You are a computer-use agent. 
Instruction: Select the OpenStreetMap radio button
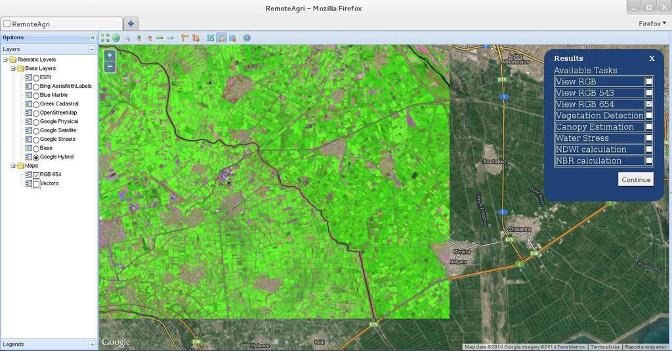coord(36,113)
